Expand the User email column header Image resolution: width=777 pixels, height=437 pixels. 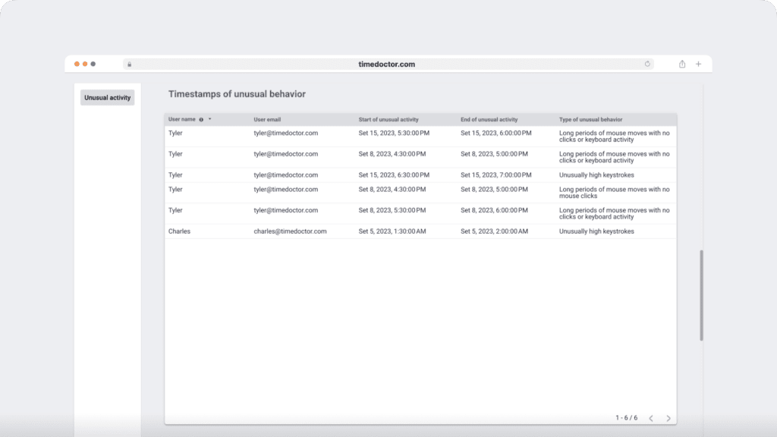click(x=267, y=119)
